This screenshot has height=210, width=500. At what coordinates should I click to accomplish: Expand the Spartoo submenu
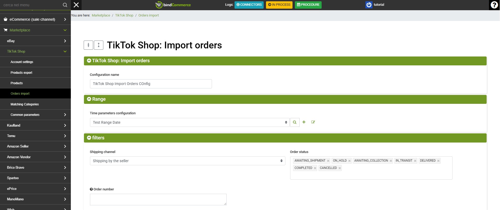[35, 178]
